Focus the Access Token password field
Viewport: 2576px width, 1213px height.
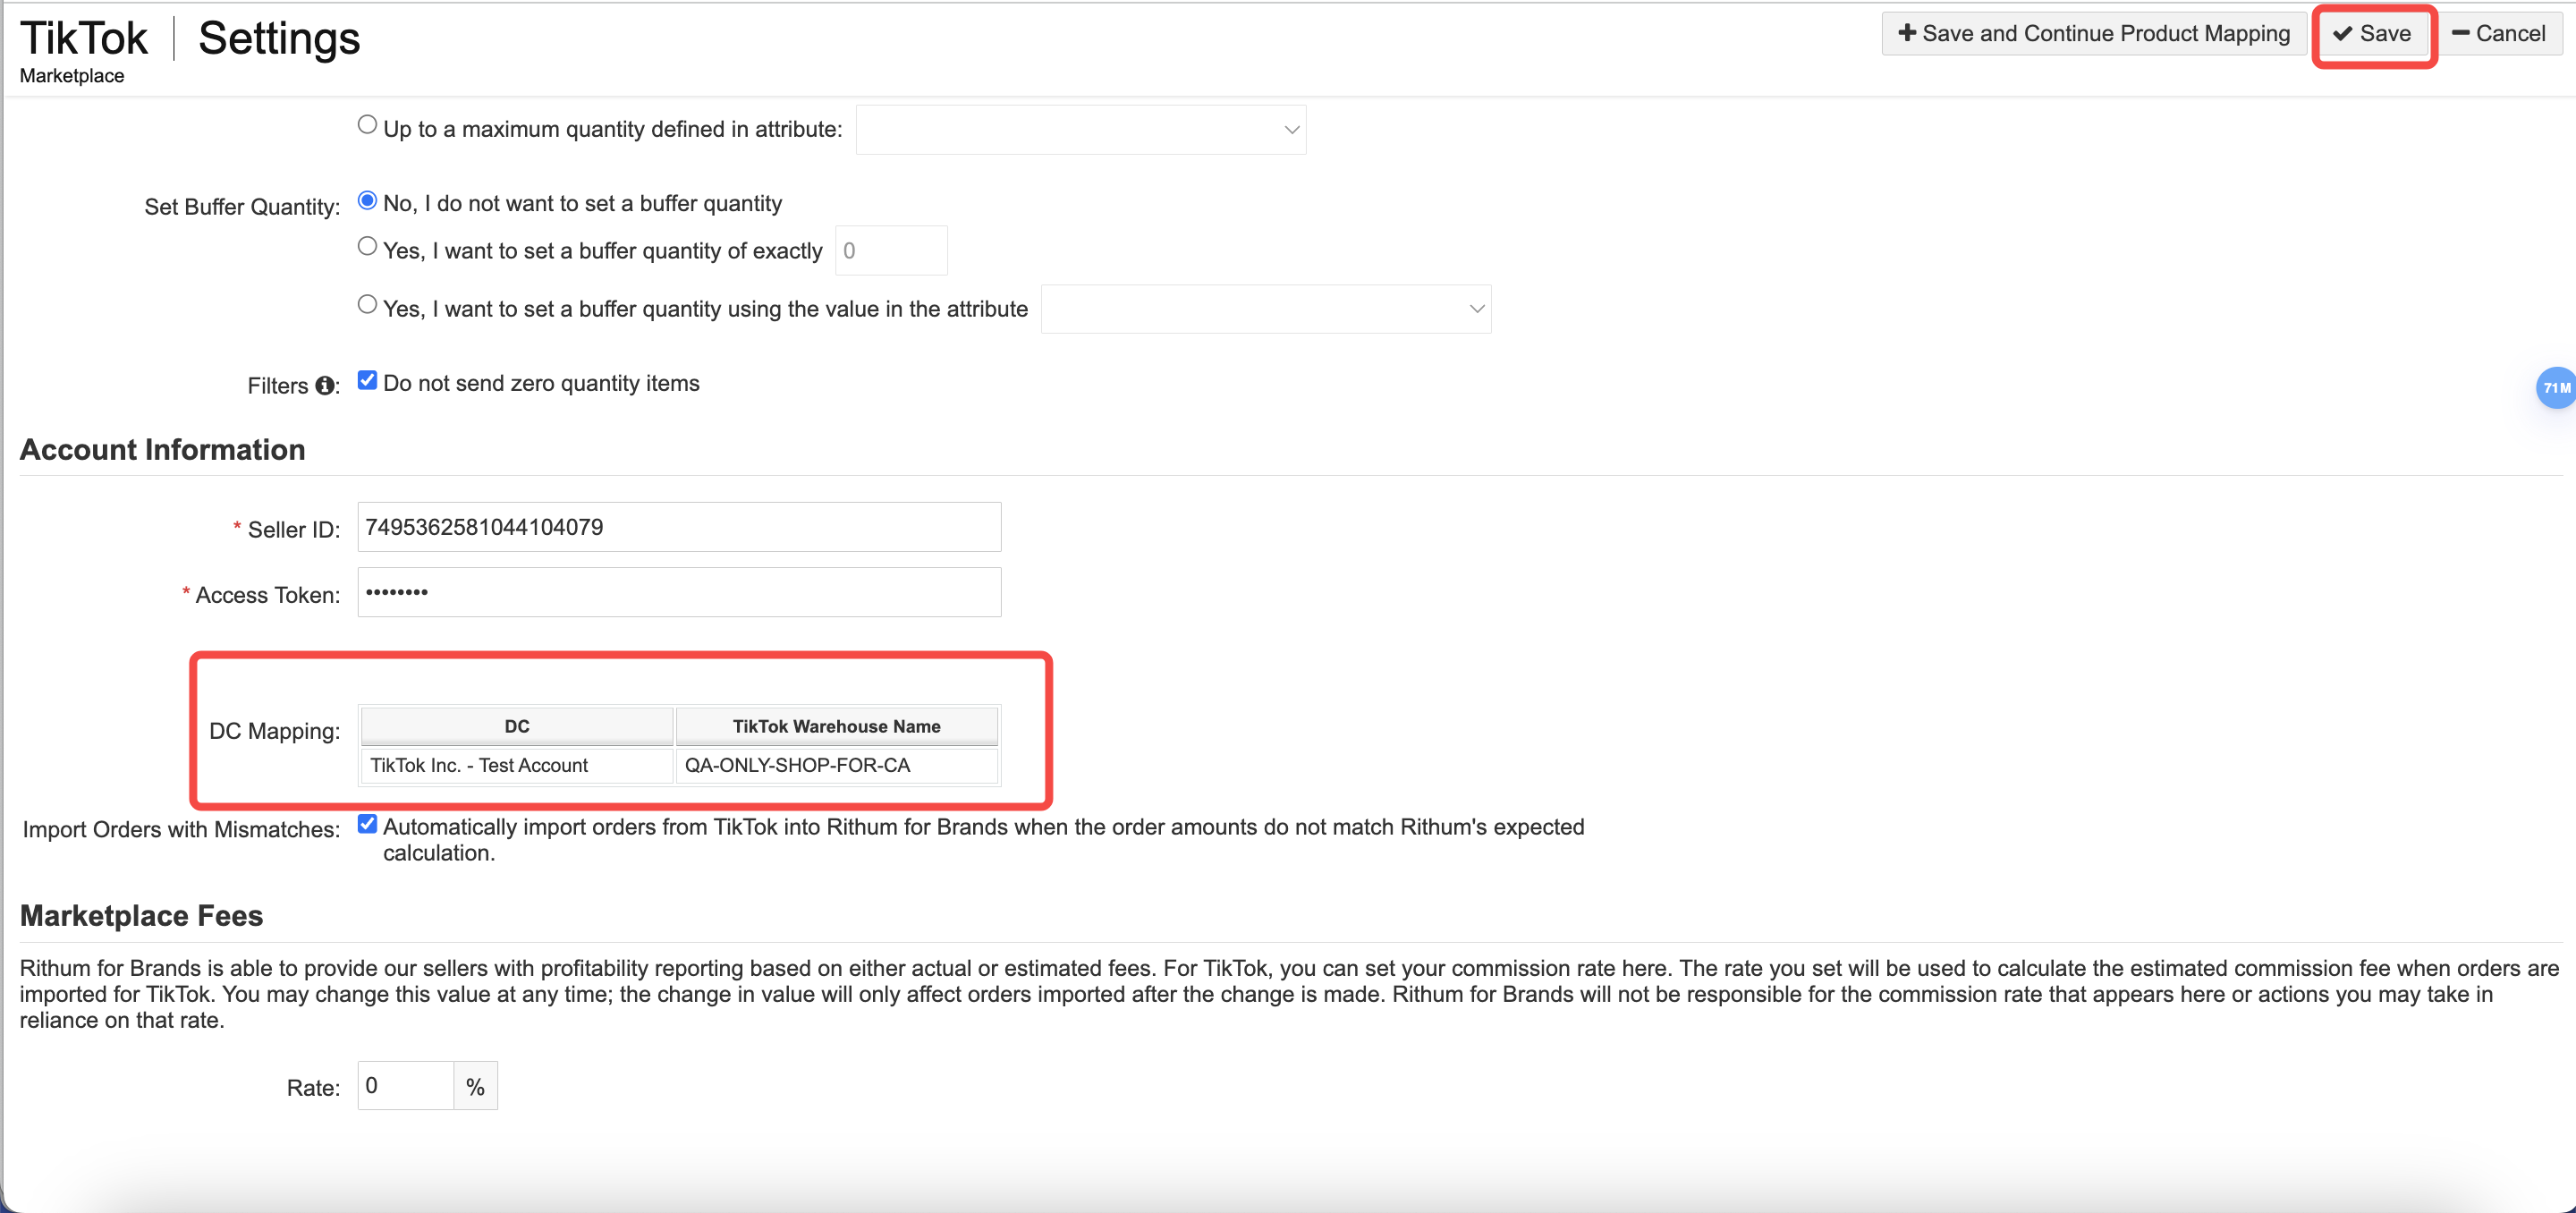tap(678, 592)
